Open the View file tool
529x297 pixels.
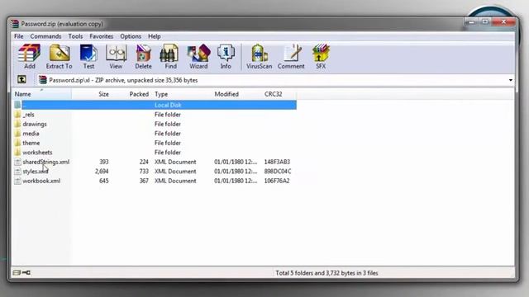tap(116, 57)
